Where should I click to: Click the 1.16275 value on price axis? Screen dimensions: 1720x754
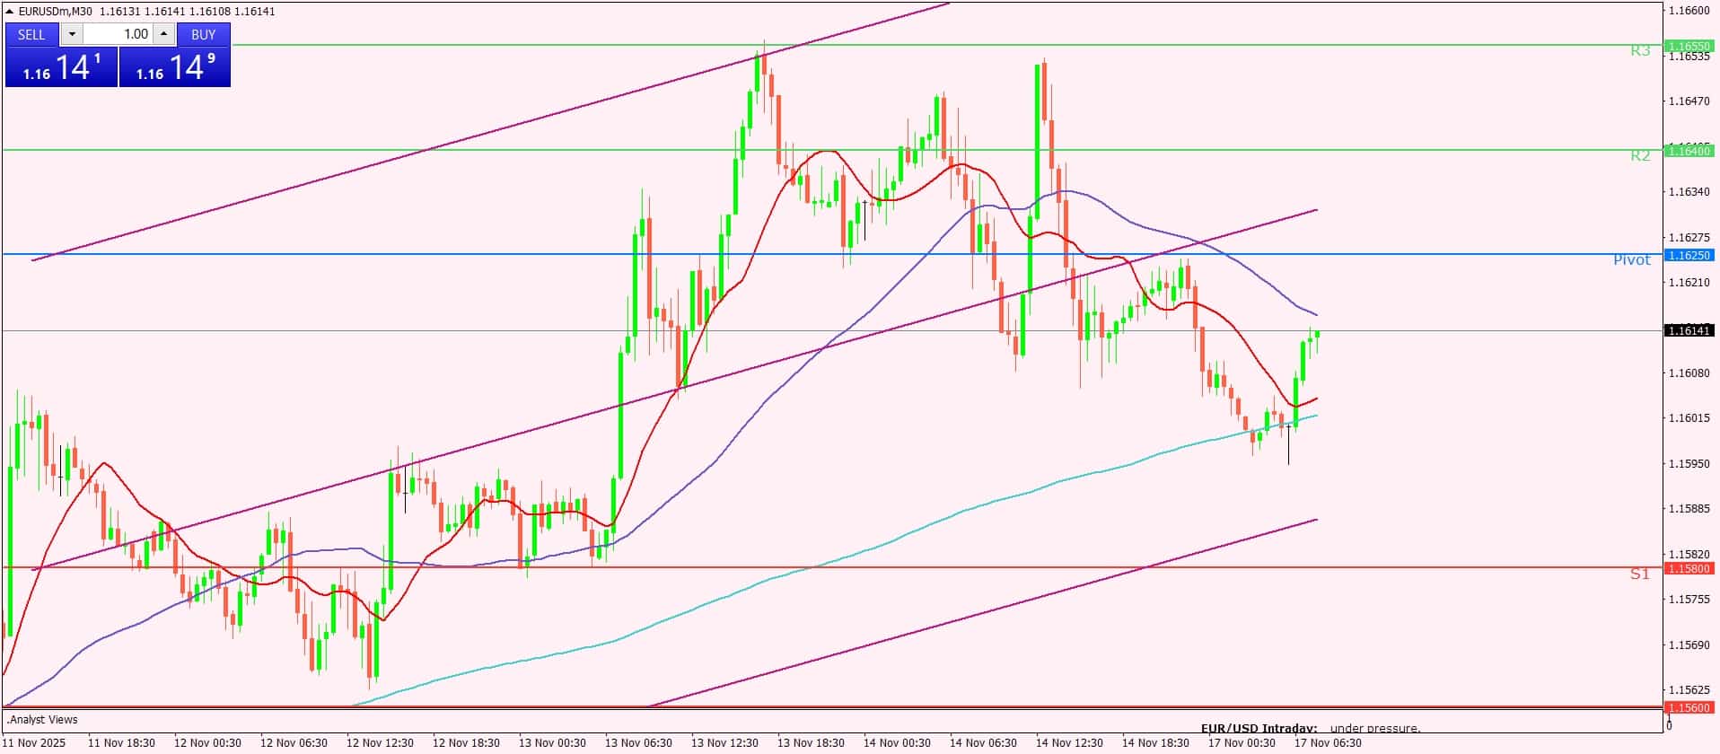[1689, 238]
